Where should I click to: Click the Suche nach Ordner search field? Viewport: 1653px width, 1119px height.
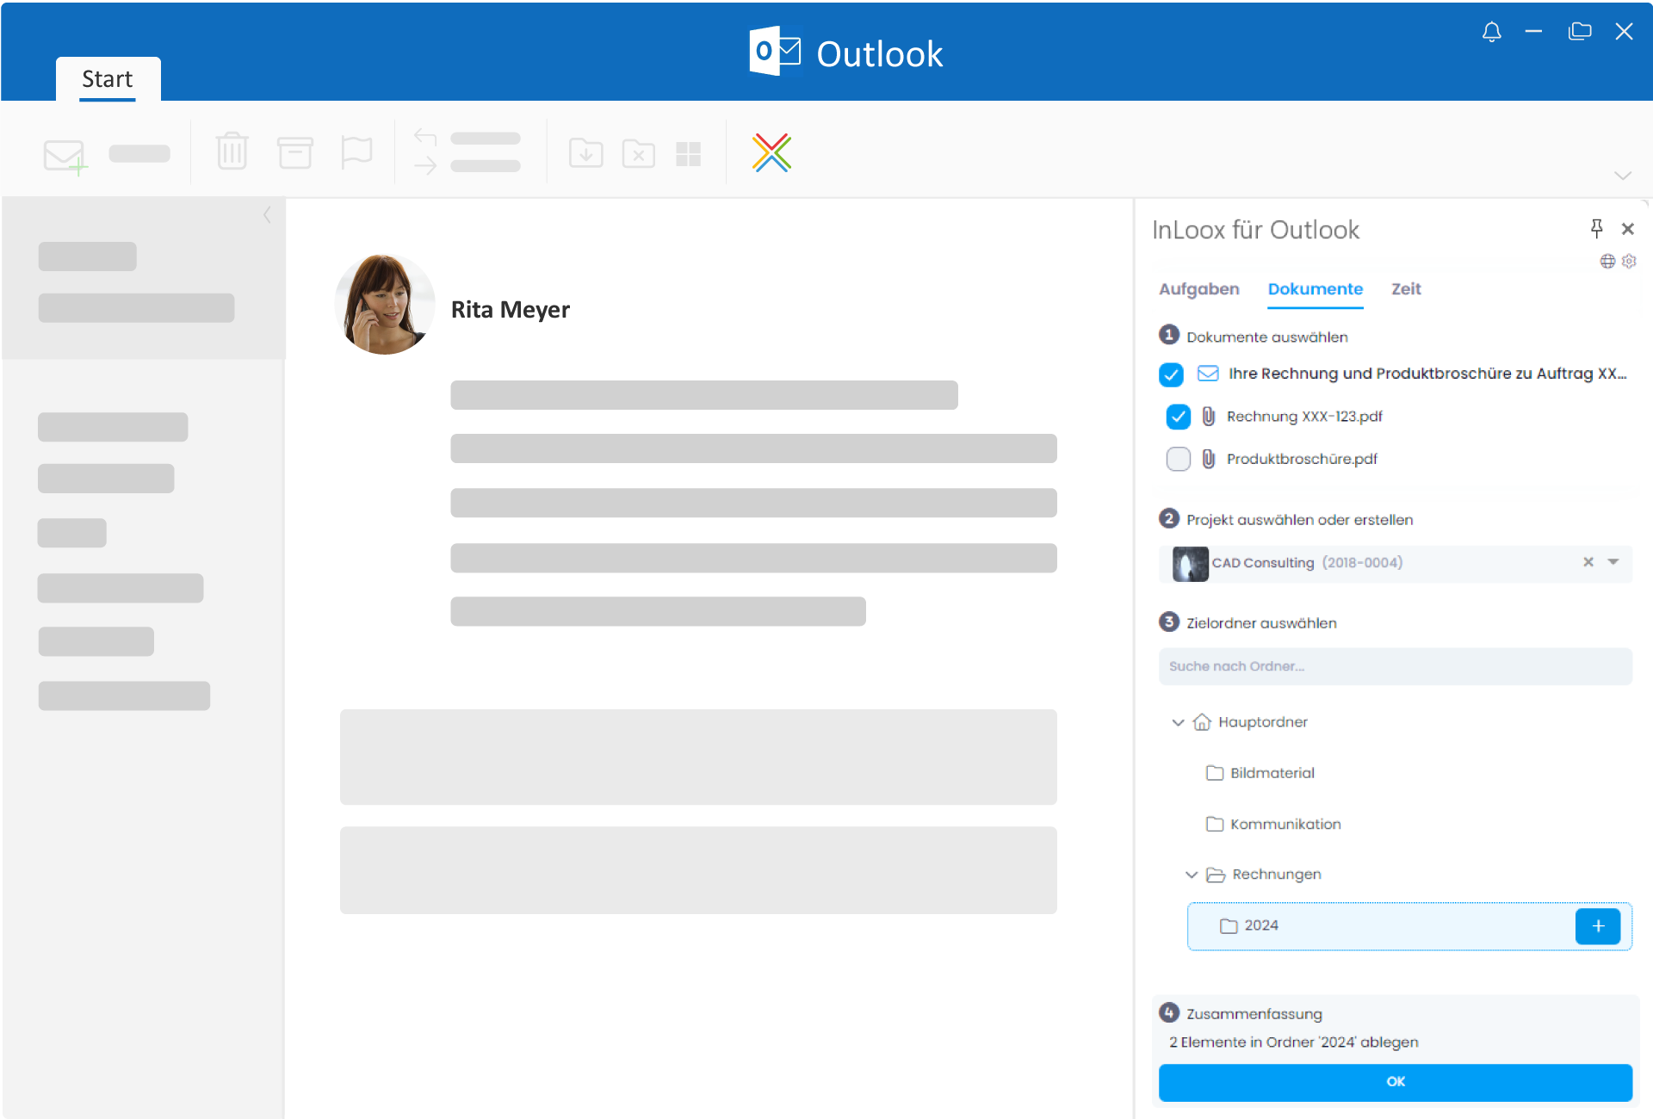pos(1396,666)
